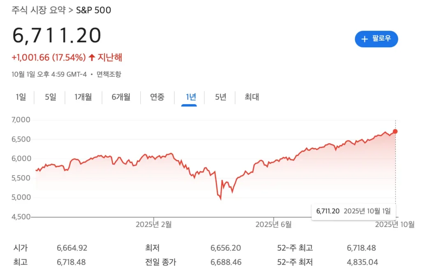
Task: Switch to the 1일 time range tab
Action: [21, 97]
